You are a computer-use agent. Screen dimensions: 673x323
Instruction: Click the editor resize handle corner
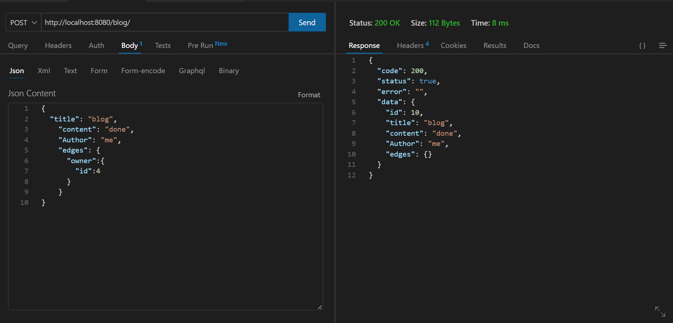[x=320, y=307]
